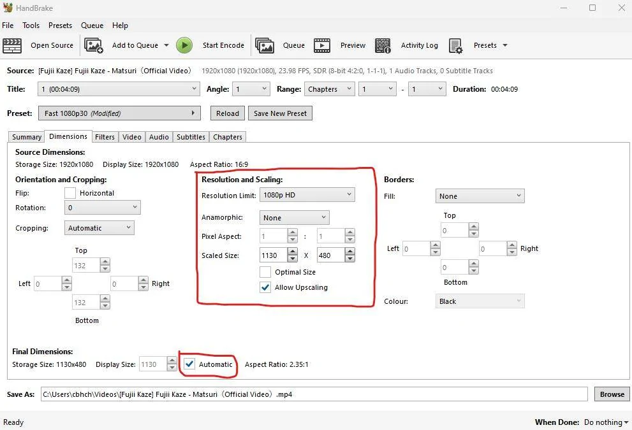
Task: Click the Scaled Size width stepper arrows
Action: coord(293,255)
